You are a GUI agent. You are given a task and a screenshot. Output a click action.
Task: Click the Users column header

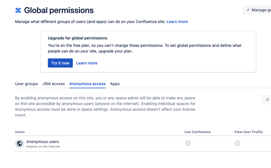[20, 132]
